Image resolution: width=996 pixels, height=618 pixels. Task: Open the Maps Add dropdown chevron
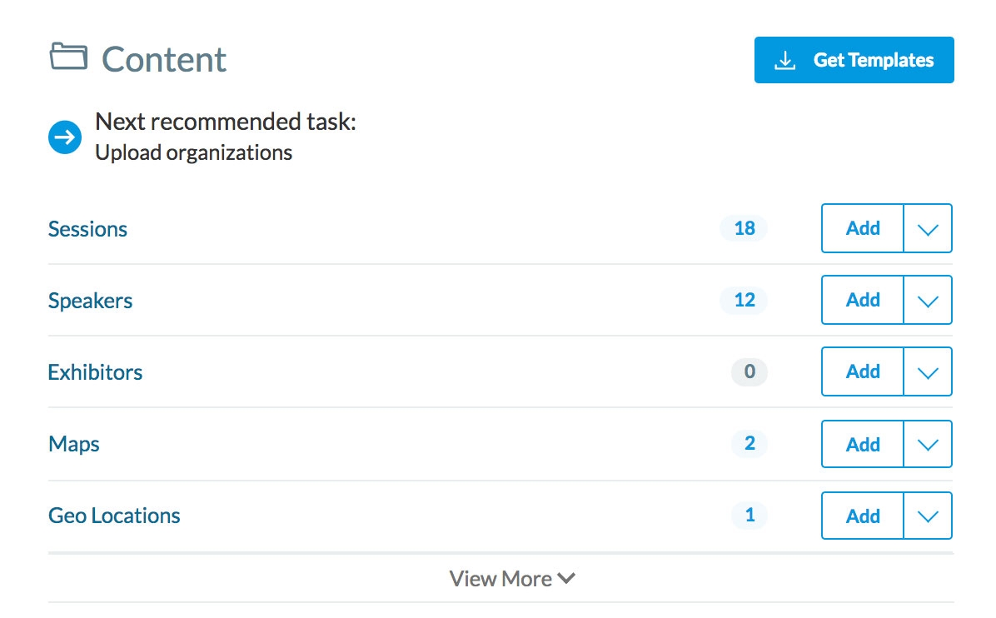[x=927, y=444]
